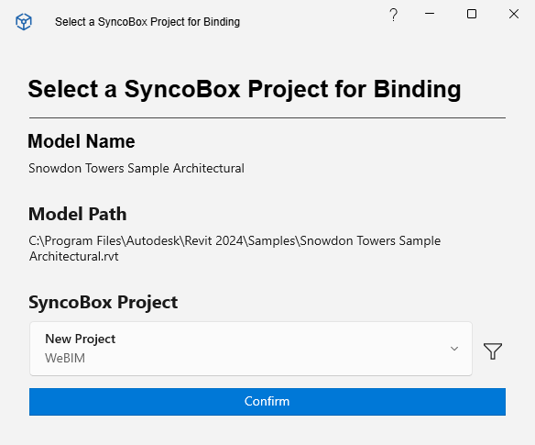Click the WeBIM subtitle in dropdown
Screen dimensions: 535x445
tap(65, 358)
